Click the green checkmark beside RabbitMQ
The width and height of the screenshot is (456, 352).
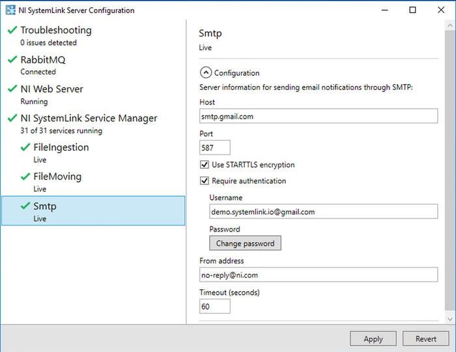point(12,59)
